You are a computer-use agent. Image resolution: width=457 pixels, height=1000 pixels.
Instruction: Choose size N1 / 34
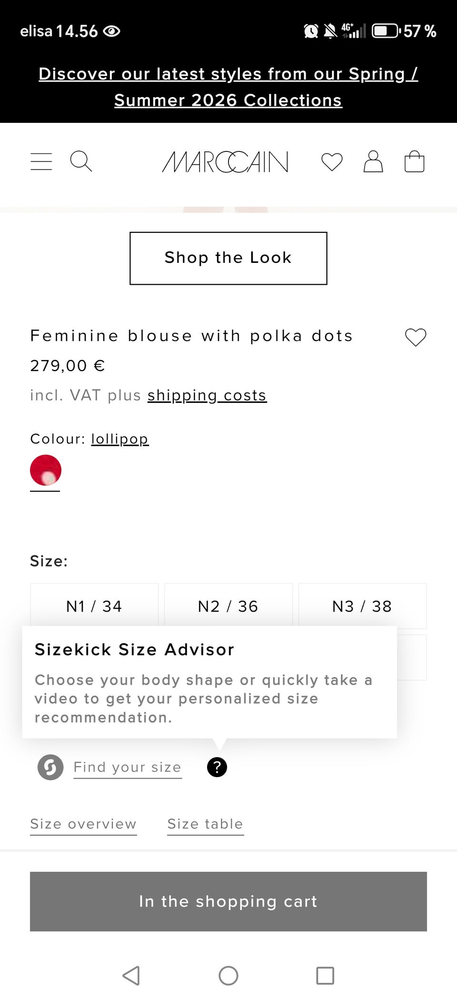pos(94,606)
